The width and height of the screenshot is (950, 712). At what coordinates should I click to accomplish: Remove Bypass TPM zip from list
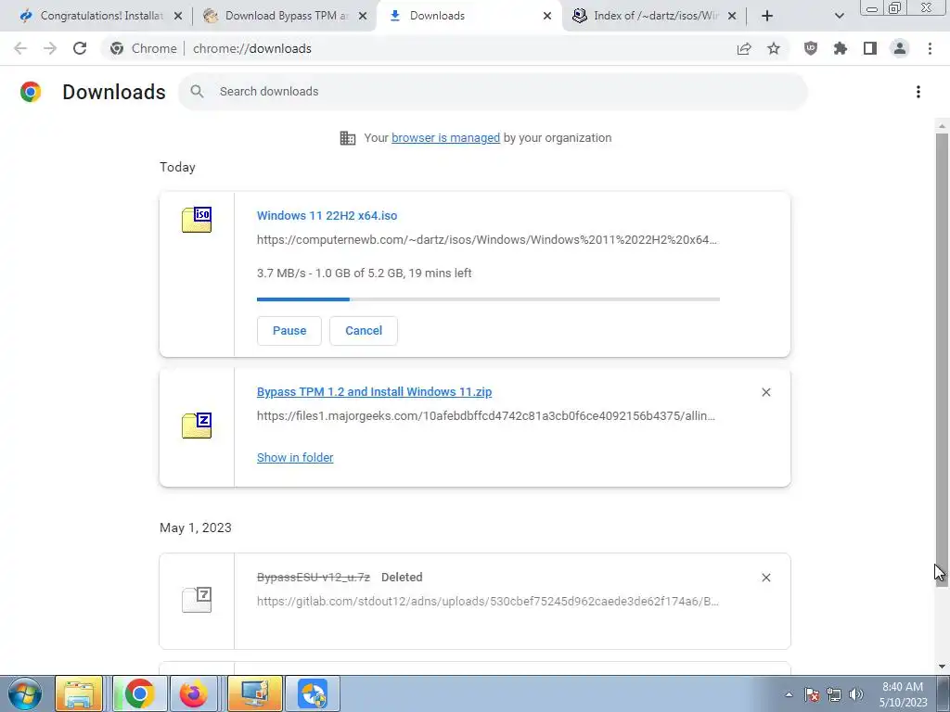coord(765,392)
